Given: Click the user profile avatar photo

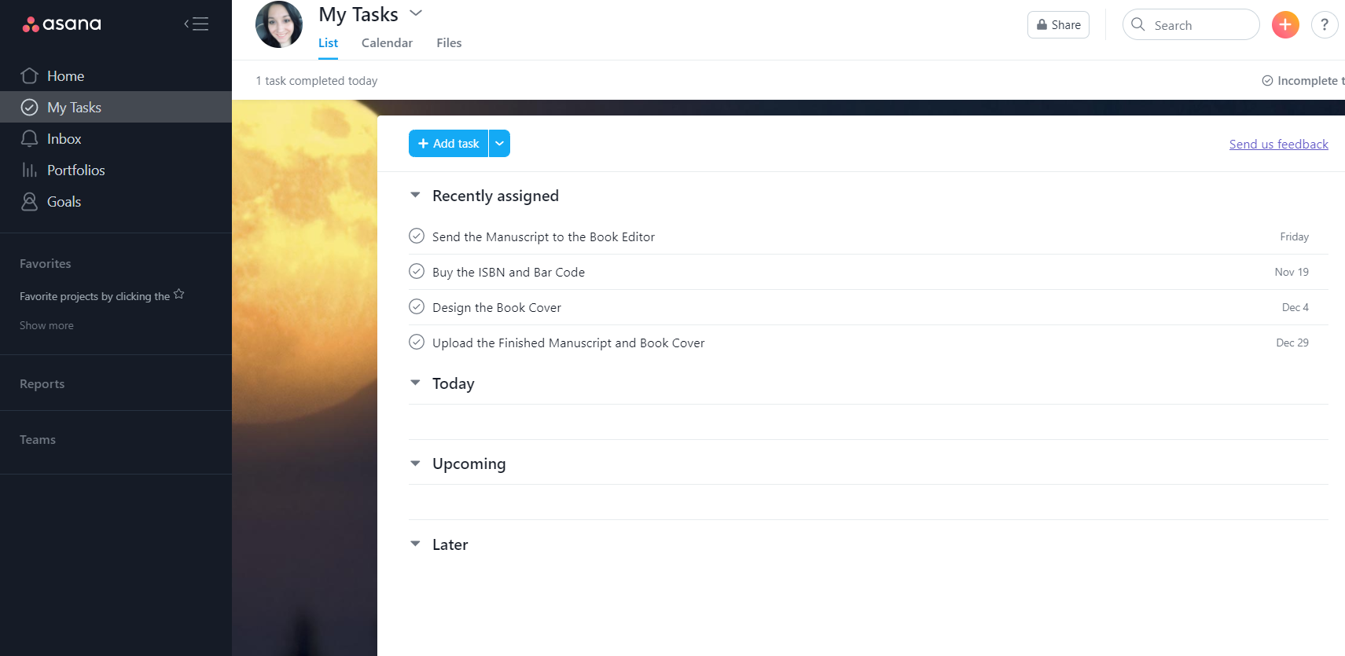Looking at the screenshot, I should pyautogui.click(x=279, y=24).
